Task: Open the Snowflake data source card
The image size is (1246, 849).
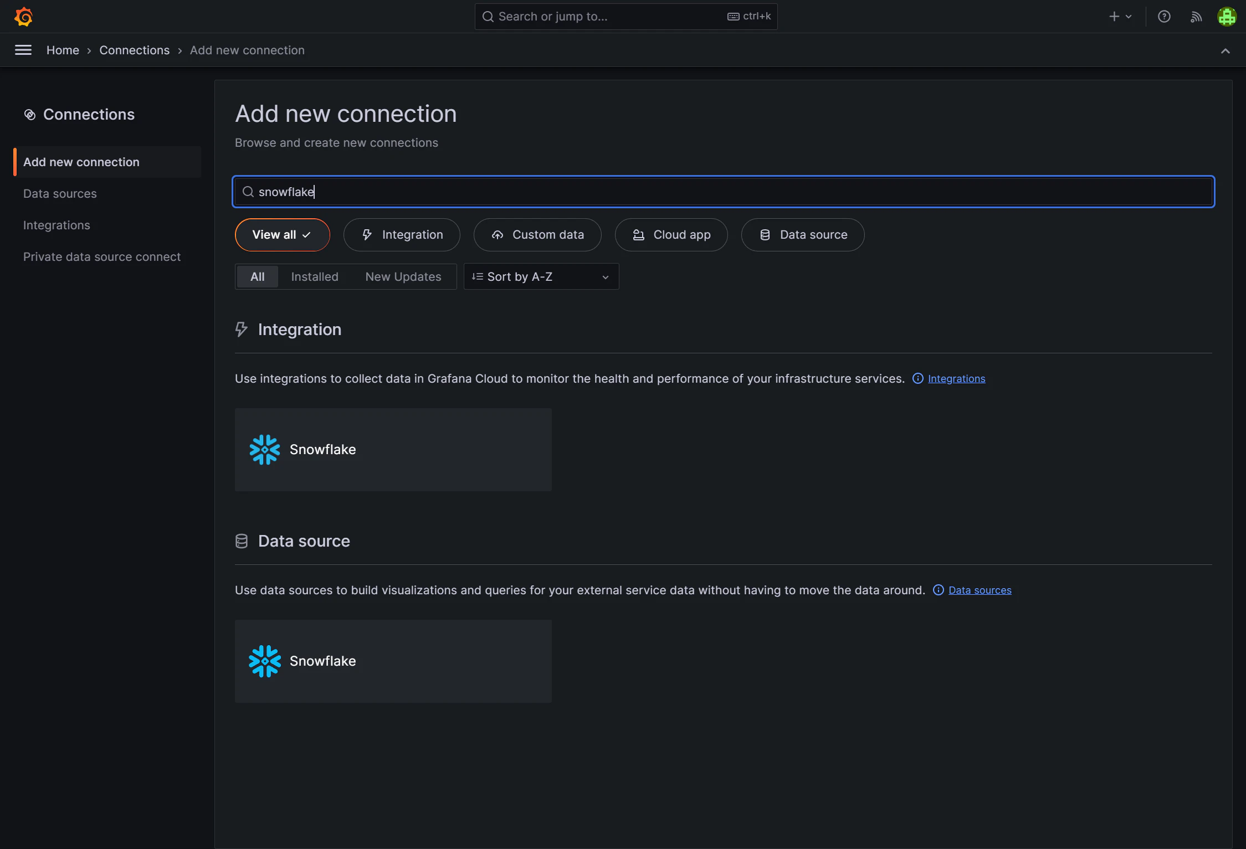Action: click(x=393, y=661)
